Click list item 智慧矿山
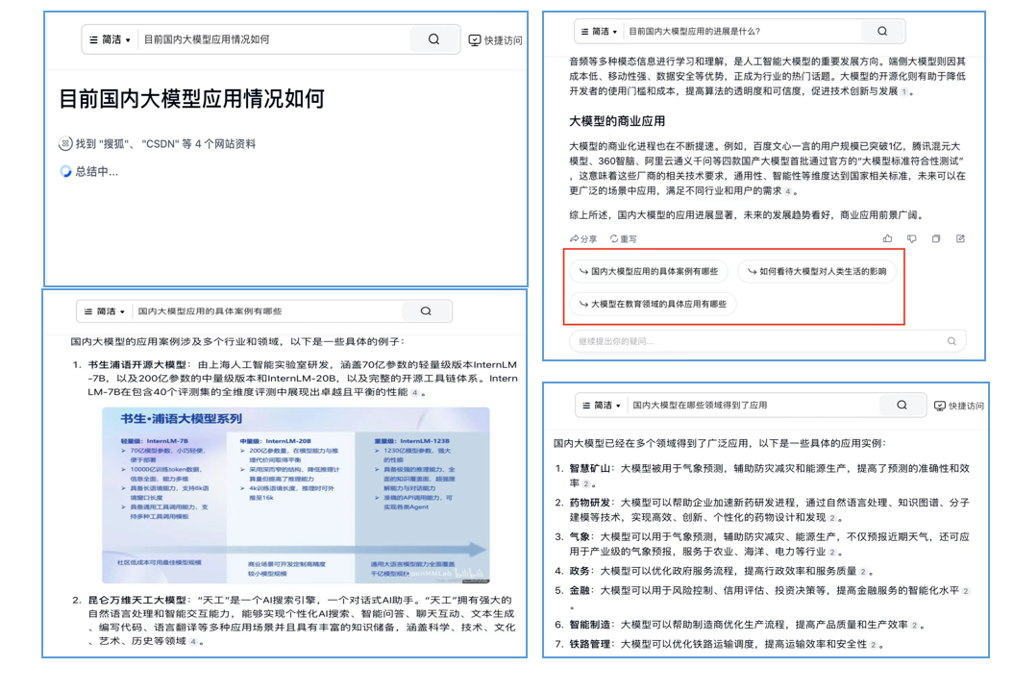Image resolution: width=1013 pixels, height=692 pixels. pyautogui.click(x=589, y=468)
